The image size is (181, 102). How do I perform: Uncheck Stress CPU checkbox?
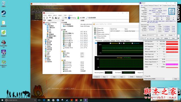pos(97,28)
